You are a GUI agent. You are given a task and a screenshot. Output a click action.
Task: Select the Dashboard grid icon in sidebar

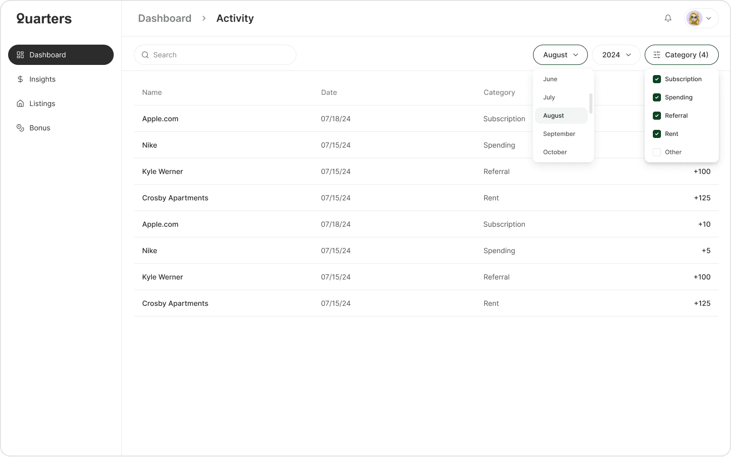(x=20, y=54)
